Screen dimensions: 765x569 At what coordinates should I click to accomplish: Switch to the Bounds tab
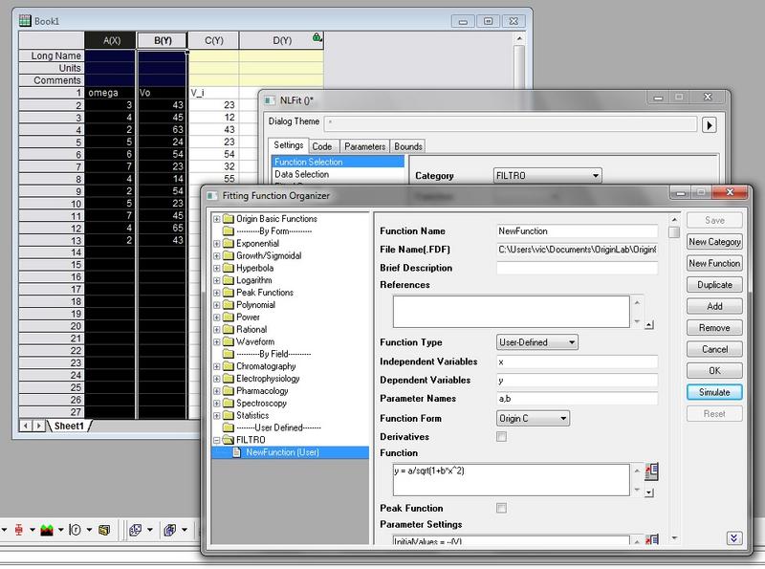point(407,146)
